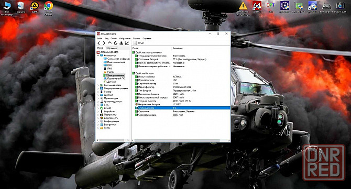Select Датчики in the tree
The height and width of the screenshot is (189, 351).
coord(111,82)
